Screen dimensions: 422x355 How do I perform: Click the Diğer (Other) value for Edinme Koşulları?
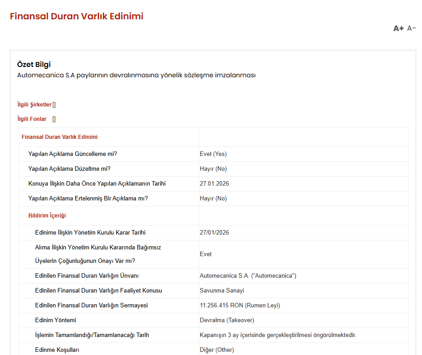pyautogui.click(x=217, y=350)
